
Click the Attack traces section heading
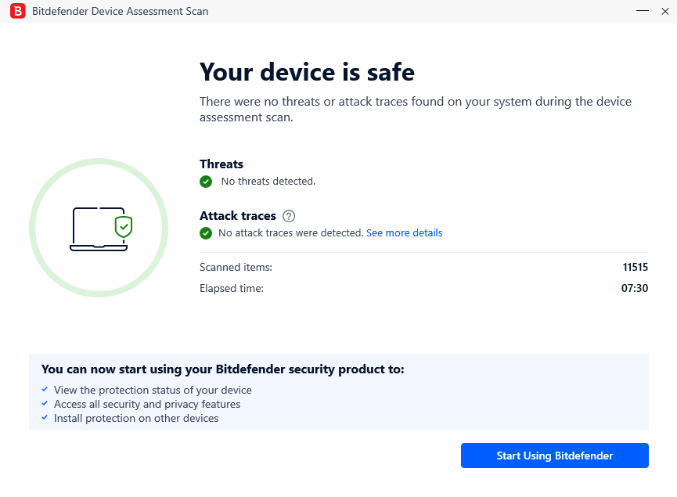(237, 216)
